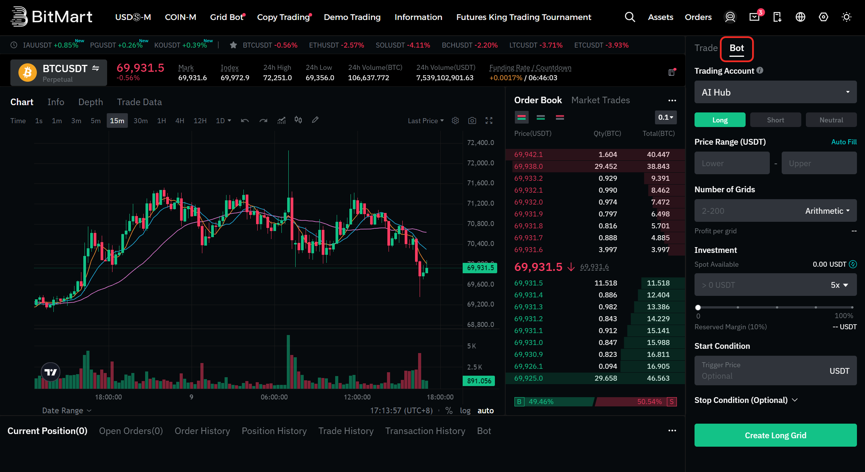Open customer support headset icon

click(x=730, y=17)
